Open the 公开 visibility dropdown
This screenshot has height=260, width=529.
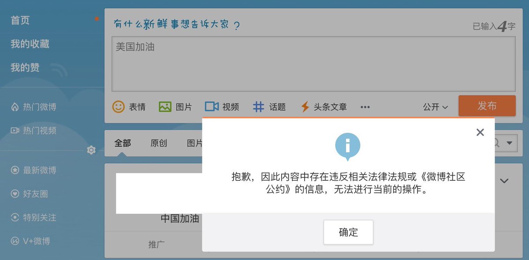436,107
